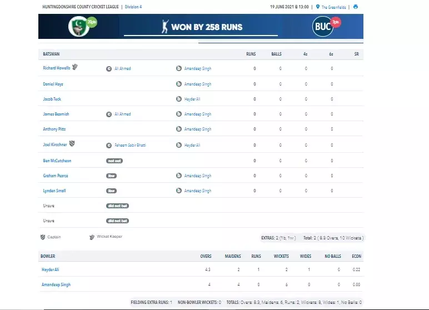Click the bowled 'b' icon in Jacob Tuck's row
The image size is (429, 310).
[x=179, y=99]
